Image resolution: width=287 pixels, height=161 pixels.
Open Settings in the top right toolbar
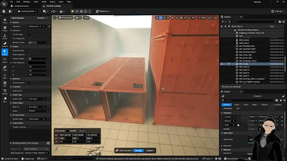(278, 11)
